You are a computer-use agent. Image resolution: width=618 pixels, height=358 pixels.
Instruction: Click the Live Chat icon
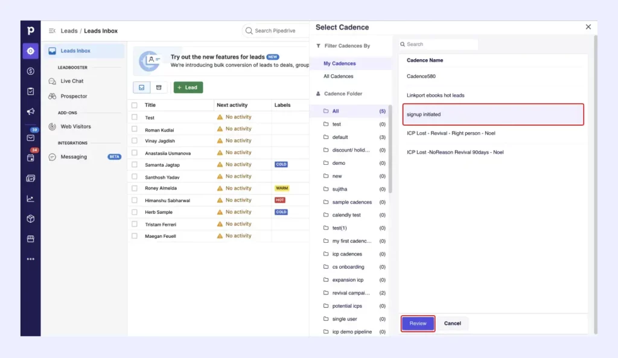pyautogui.click(x=52, y=82)
